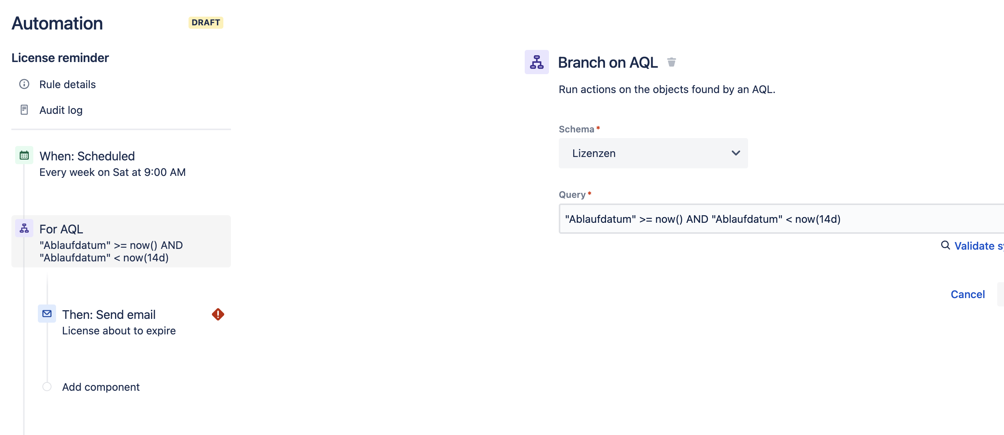Open the Schema dropdown showing Lizenzen

653,153
